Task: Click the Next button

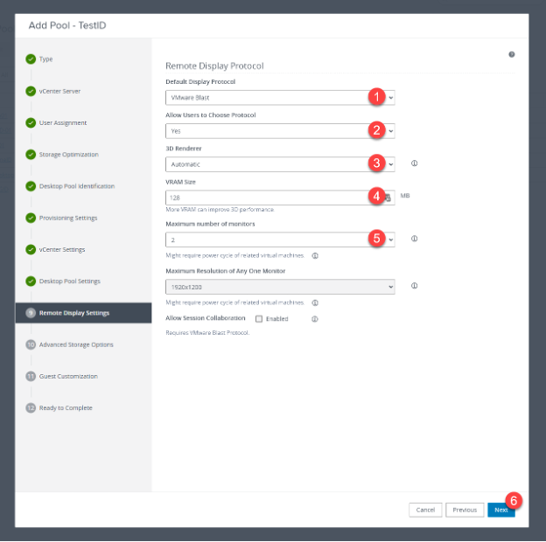Action: click(x=500, y=510)
